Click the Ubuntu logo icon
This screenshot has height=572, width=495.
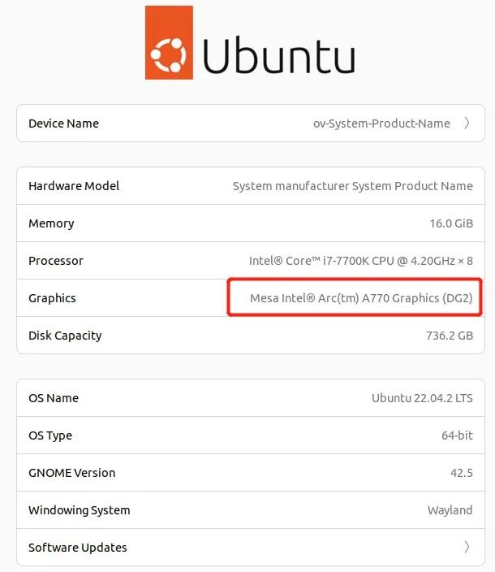(x=169, y=42)
